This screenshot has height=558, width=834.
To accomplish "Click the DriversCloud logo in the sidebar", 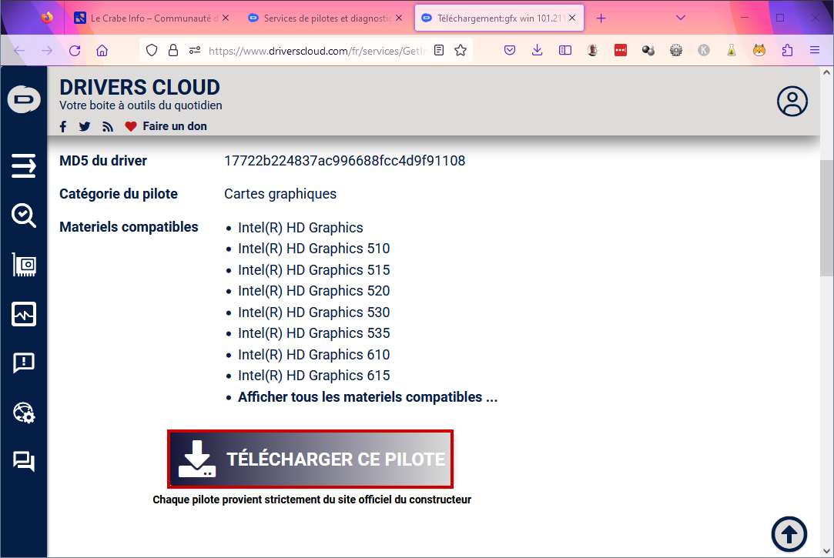I will pyautogui.click(x=23, y=99).
